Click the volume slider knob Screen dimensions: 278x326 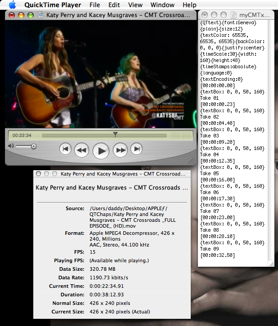click(34, 146)
